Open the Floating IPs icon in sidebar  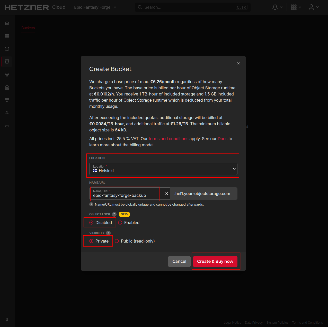click(7, 87)
